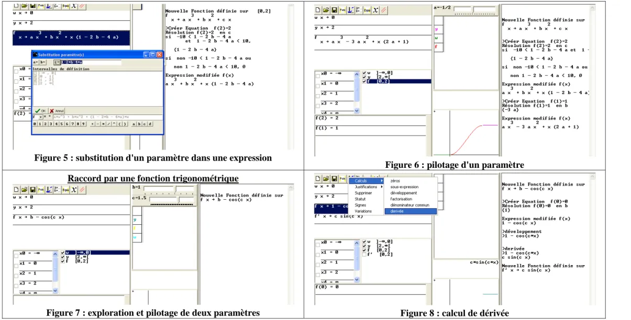Confirm substitution with OK button

point(40,111)
